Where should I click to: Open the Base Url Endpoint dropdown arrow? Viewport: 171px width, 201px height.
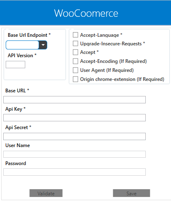pos(43,45)
